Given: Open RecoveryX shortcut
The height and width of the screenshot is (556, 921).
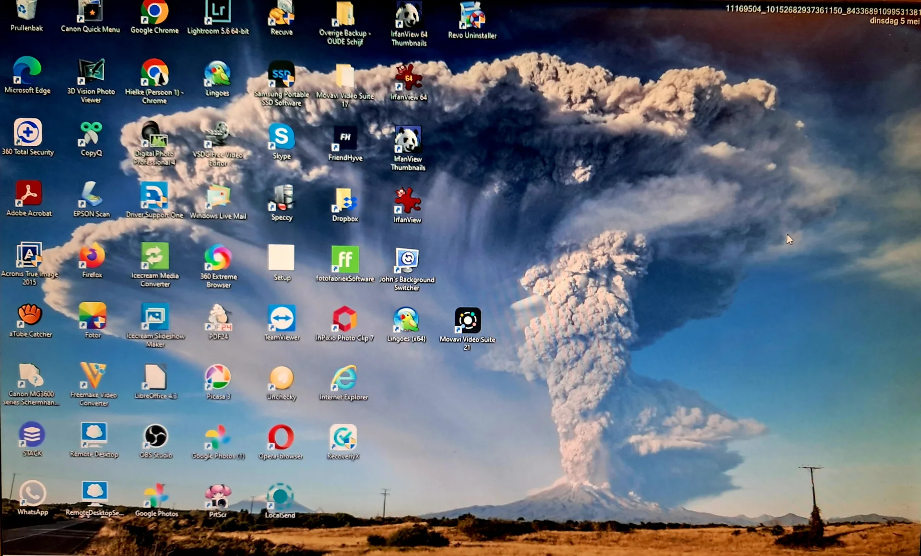Looking at the screenshot, I should coord(343,438).
